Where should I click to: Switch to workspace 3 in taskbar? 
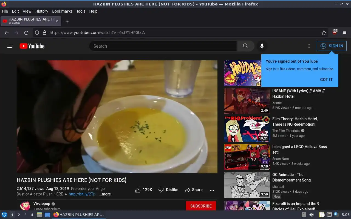25,215
